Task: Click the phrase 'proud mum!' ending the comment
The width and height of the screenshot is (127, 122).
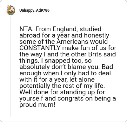Action: click(37, 105)
